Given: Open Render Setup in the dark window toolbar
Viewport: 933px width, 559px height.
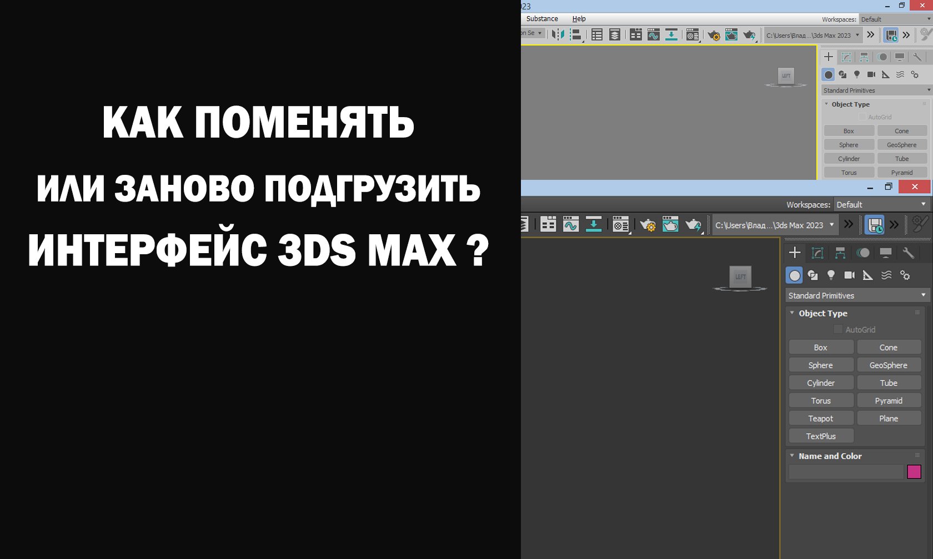Looking at the screenshot, I should [x=648, y=225].
